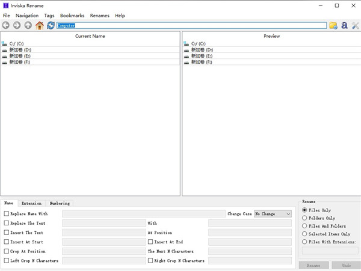Click the Rename button
The width and height of the screenshot is (361, 271).
click(313, 265)
